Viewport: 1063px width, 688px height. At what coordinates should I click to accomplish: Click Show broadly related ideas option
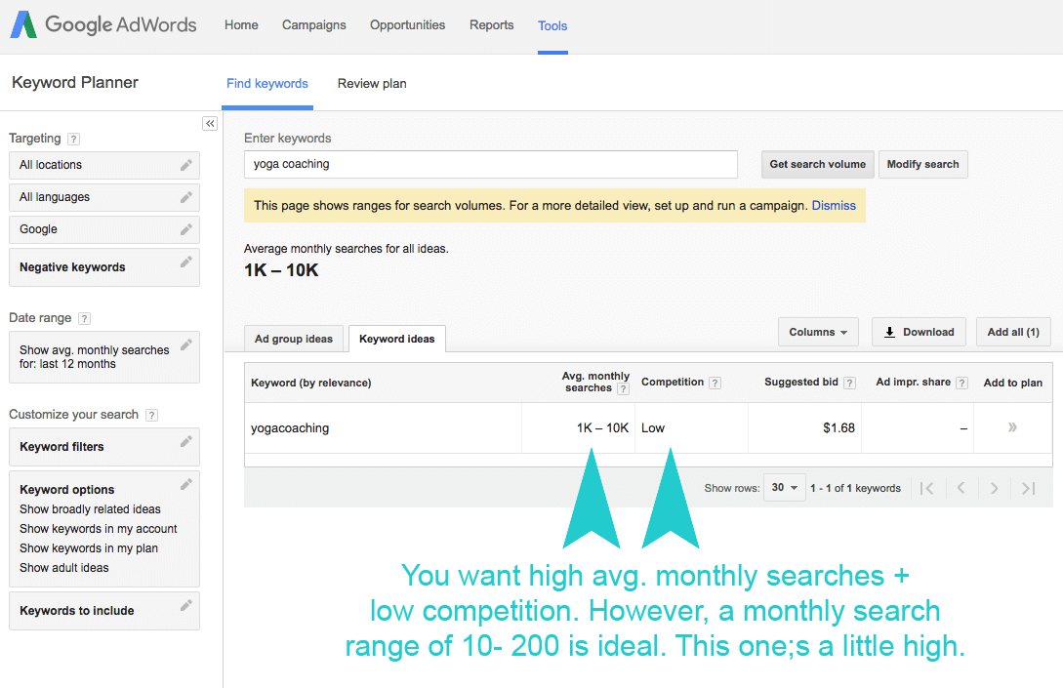pyautogui.click(x=90, y=509)
